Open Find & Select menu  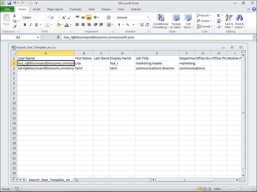click(240, 21)
